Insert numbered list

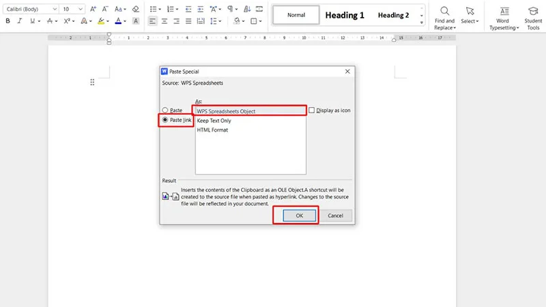(x=170, y=9)
